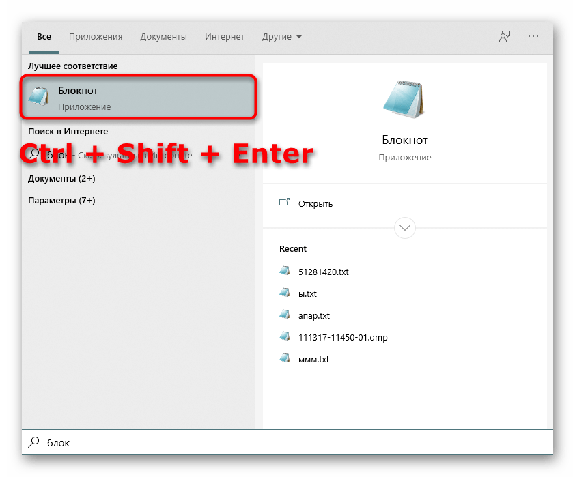
Task: Open recent file ммм.txt
Action: tap(313, 360)
